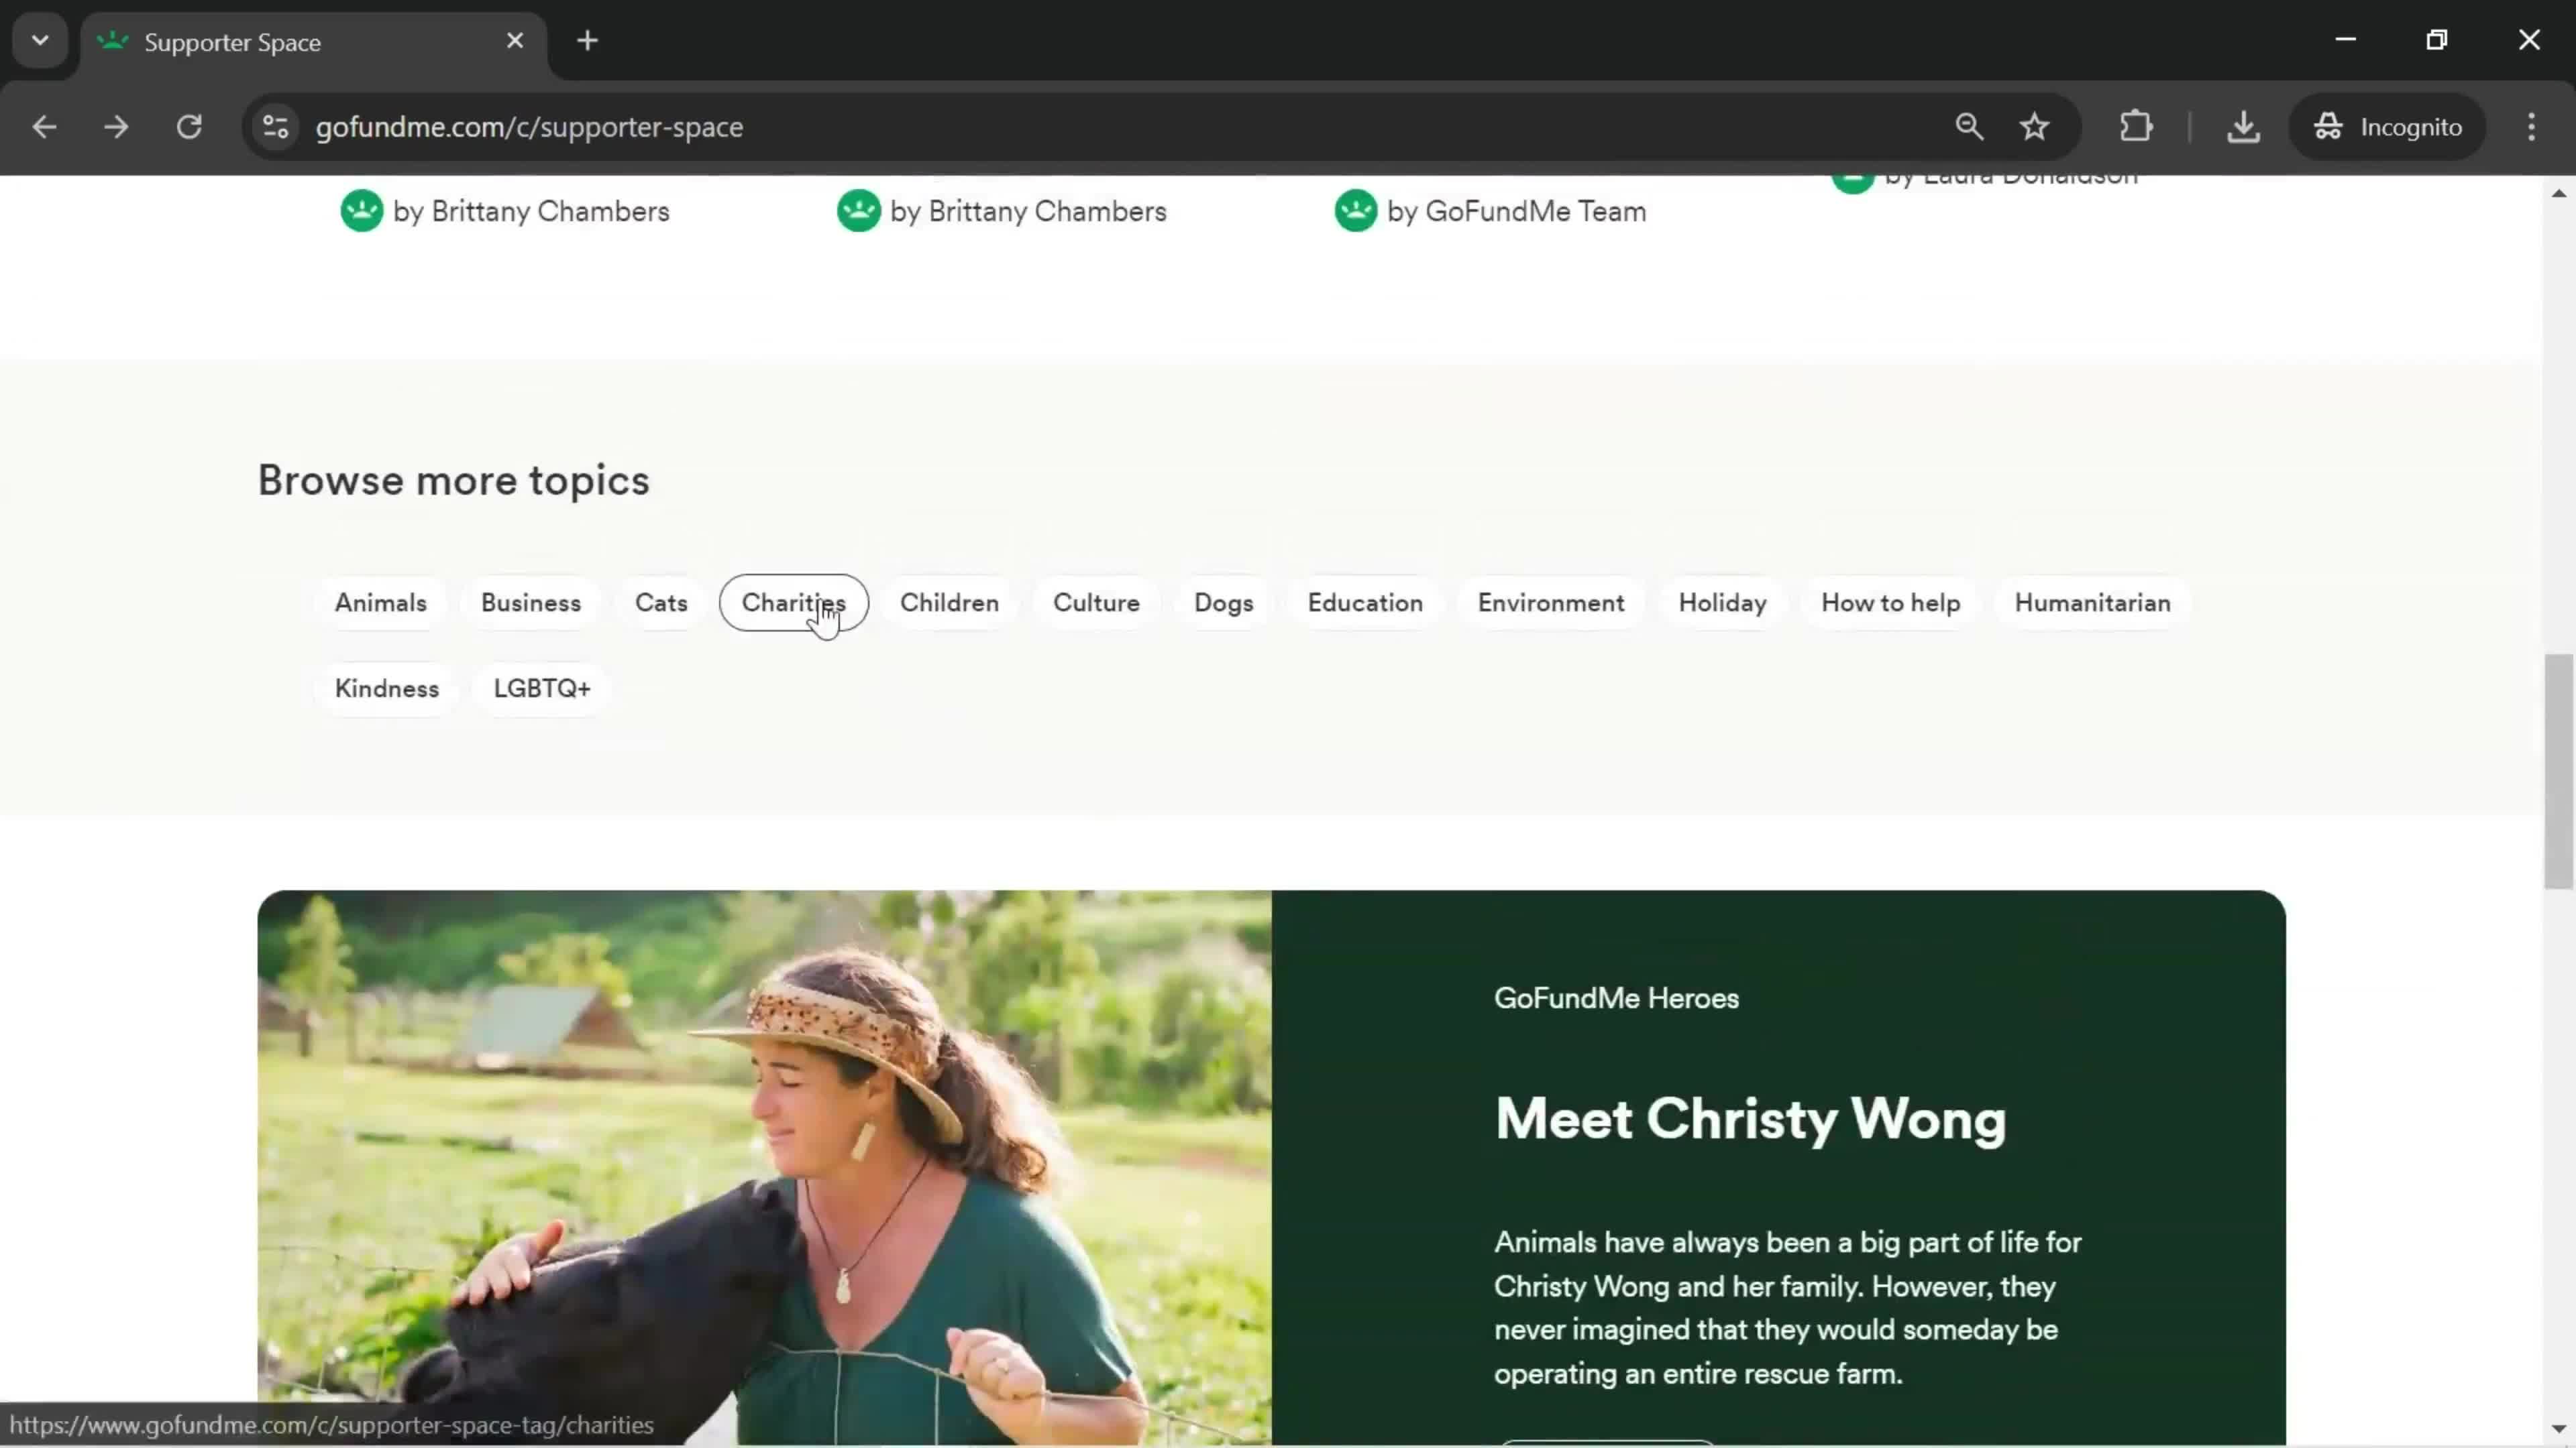Viewport: 2576px width, 1448px height.
Task: Click the GoFundMe Supporter Space favicon icon
Action: 111,39
